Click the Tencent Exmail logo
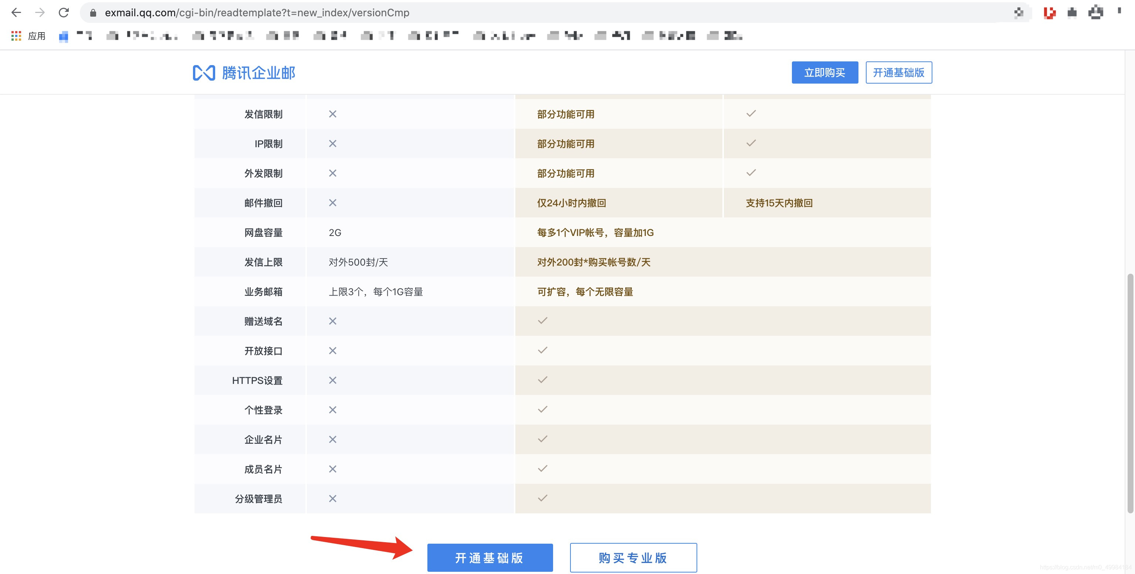Image resolution: width=1135 pixels, height=574 pixels. (x=244, y=73)
